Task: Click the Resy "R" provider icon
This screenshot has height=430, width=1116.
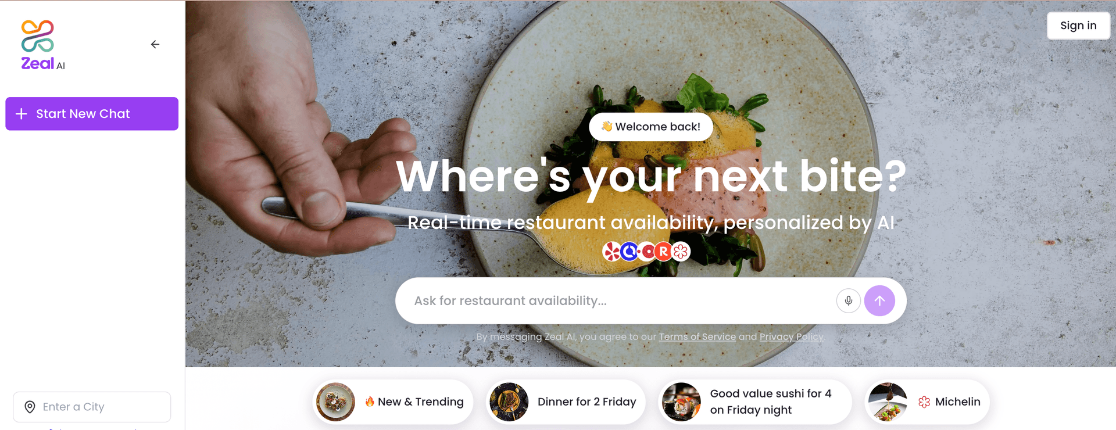Action: pos(663,252)
